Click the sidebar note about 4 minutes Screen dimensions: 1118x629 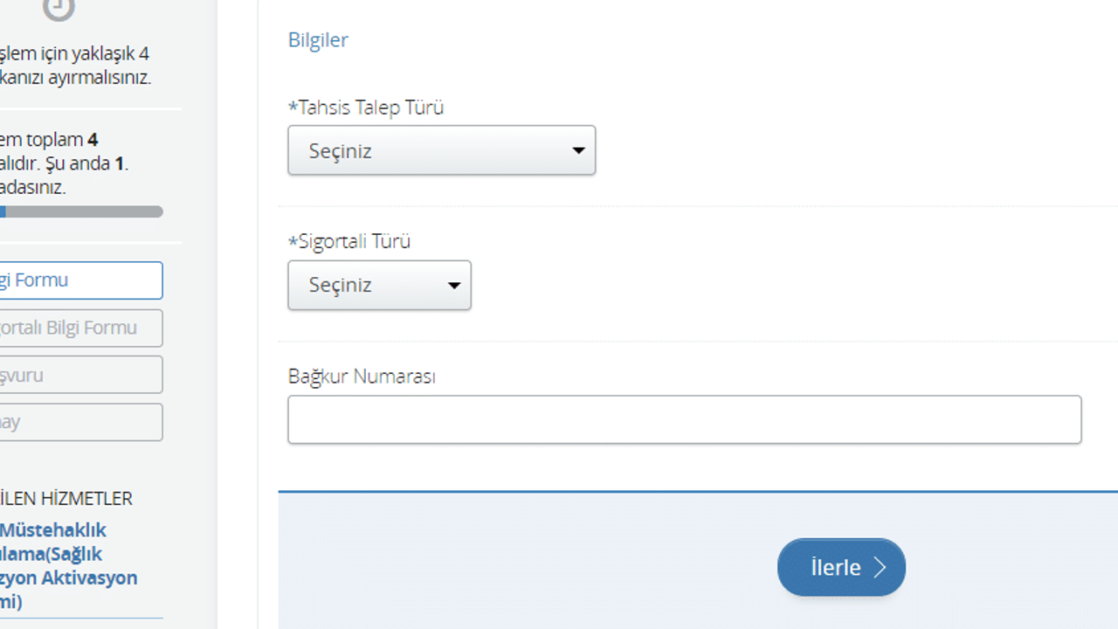75,66
